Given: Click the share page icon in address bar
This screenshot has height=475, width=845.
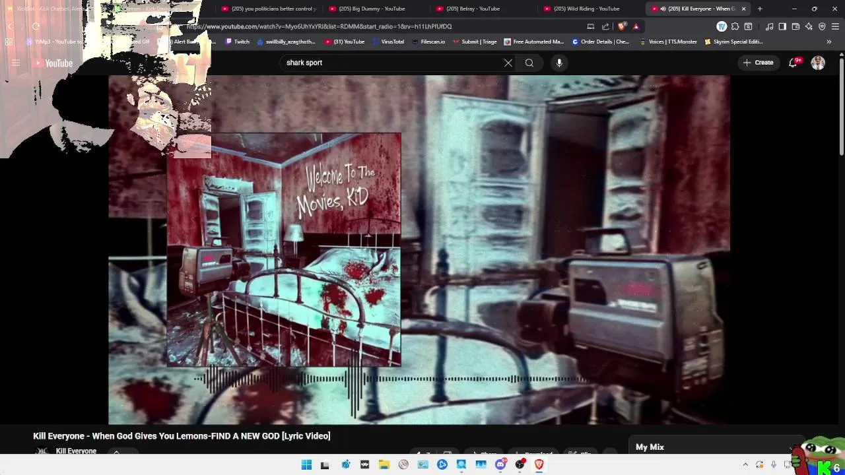Looking at the screenshot, I should [605, 26].
